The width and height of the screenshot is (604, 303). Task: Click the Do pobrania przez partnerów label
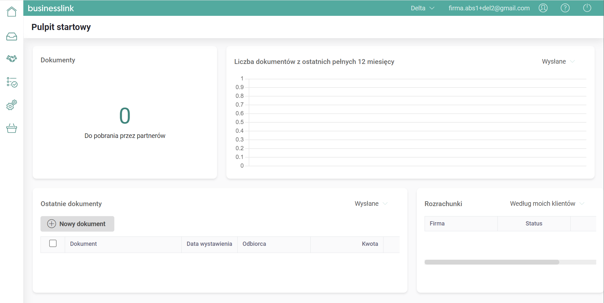click(x=125, y=136)
